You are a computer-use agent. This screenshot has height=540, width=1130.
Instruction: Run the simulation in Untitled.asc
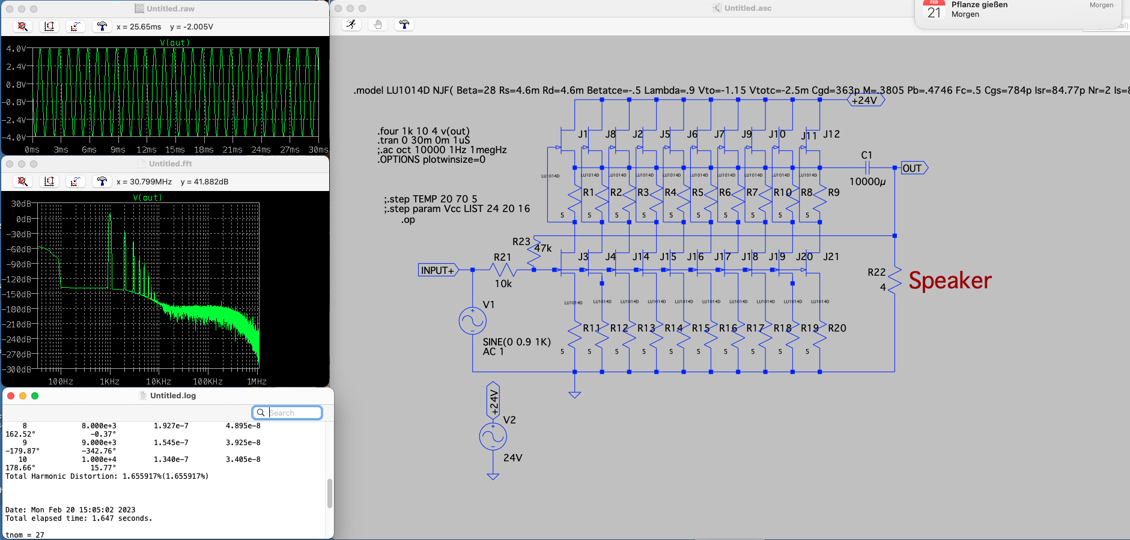pyautogui.click(x=351, y=25)
